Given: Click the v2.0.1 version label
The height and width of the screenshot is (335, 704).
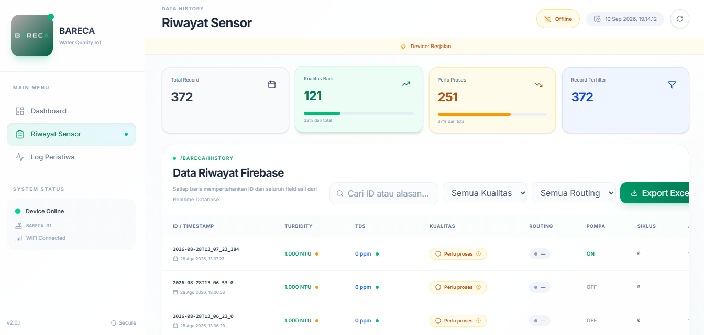Looking at the screenshot, I should [14, 323].
